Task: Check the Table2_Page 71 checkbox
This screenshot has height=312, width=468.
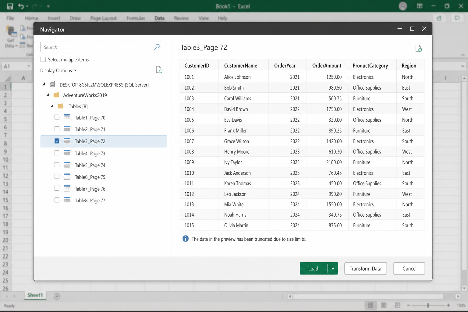Action: tap(57, 129)
